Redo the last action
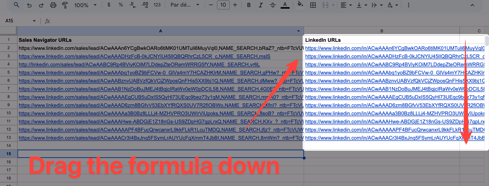This screenshot has height=186, width=489. pyautogui.click(x=41, y=5)
